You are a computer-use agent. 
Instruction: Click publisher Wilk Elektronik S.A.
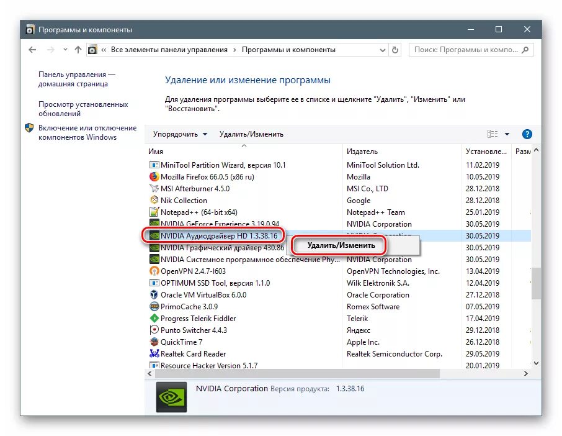(378, 283)
